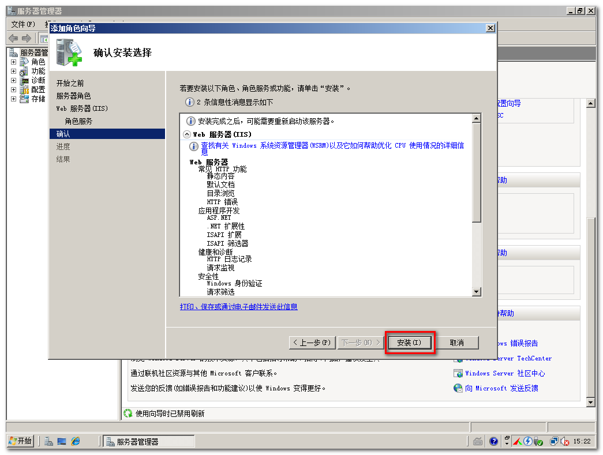Open the print, save or email information link
The height and width of the screenshot is (455, 603).
coord(238,307)
